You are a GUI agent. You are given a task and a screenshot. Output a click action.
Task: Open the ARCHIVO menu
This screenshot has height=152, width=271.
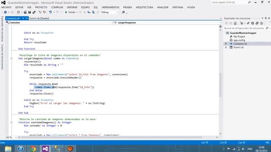click(6, 7)
